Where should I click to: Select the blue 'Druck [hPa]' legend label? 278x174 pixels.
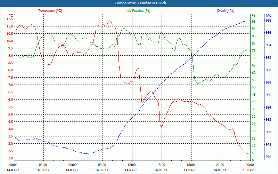click(x=226, y=11)
